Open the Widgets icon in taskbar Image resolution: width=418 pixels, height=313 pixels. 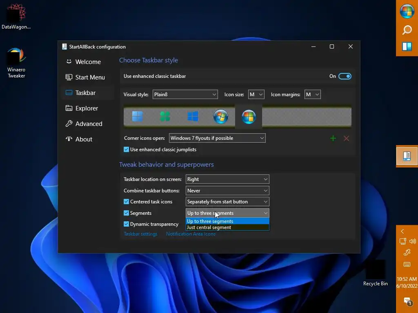click(407, 46)
